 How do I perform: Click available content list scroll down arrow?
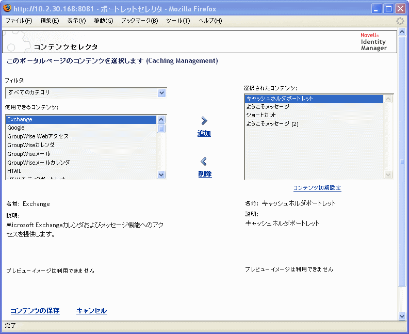[x=161, y=174]
